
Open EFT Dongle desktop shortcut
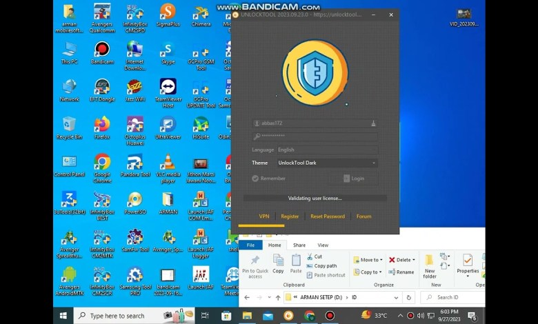[102, 90]
